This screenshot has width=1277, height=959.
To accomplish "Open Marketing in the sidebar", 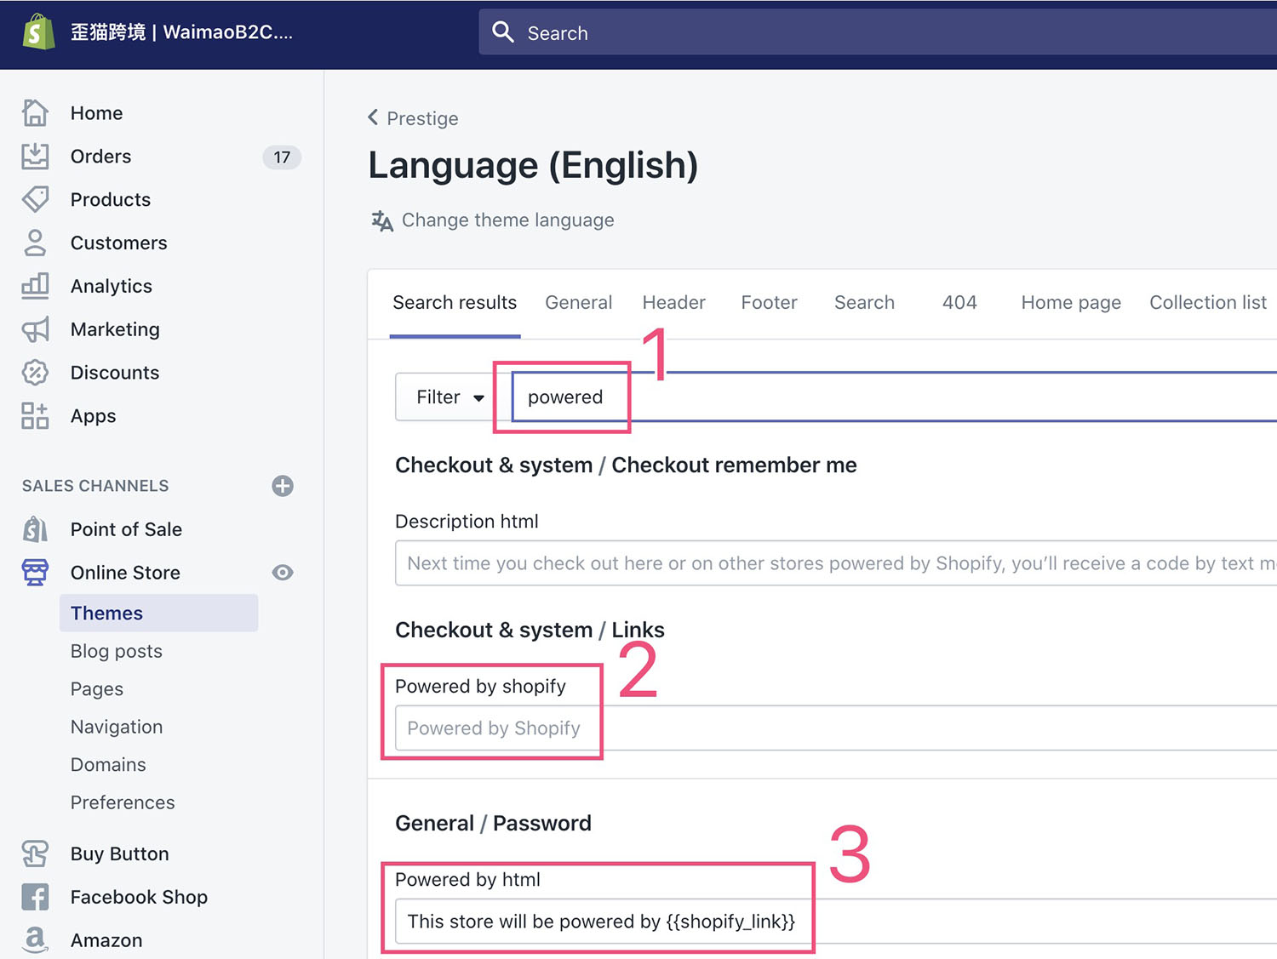I will pyautogui.click(x=115, y=329).
